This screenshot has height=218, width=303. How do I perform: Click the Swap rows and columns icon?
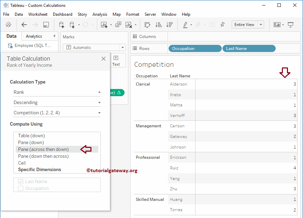(x=147, y=25)
